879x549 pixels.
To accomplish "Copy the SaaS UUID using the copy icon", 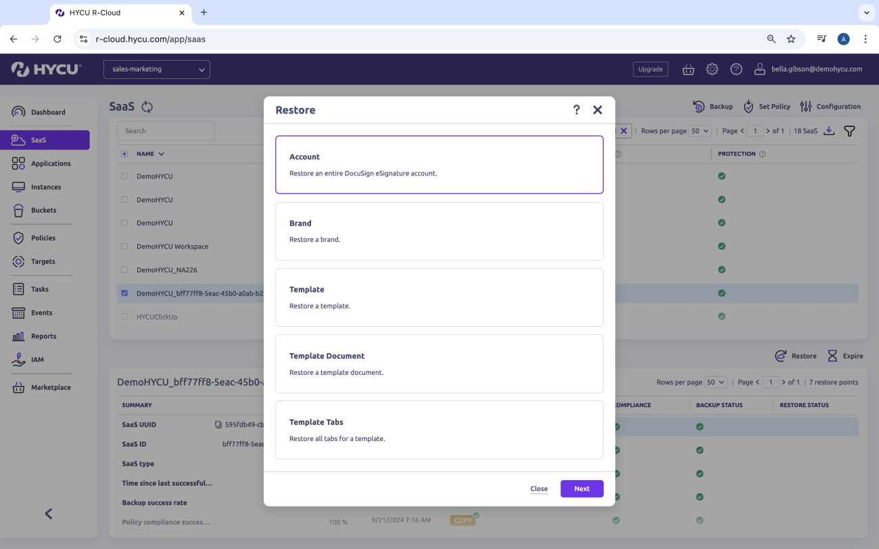I will point(217,424).
